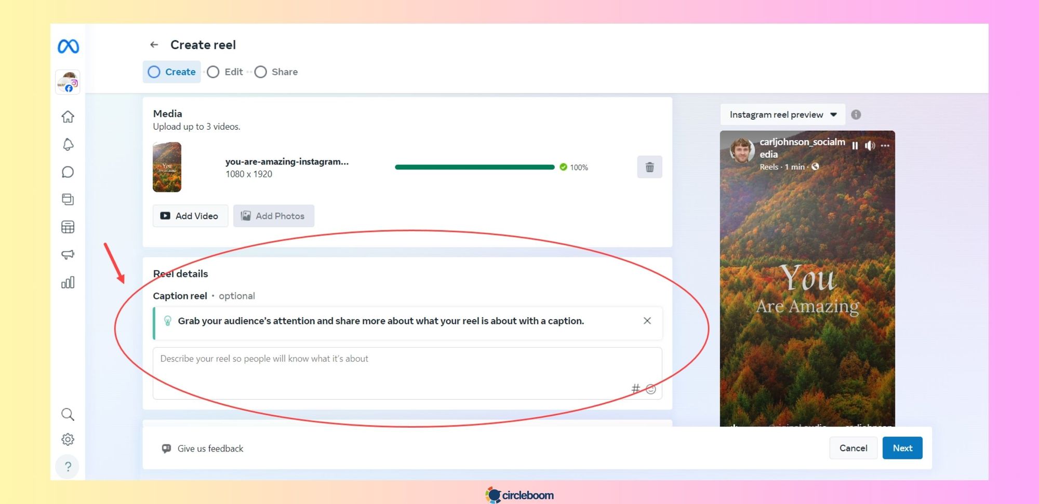Viewport: 1039px width, 504px height.
Task: Open Notifications bell in sidebar
Action: point(68,144)
